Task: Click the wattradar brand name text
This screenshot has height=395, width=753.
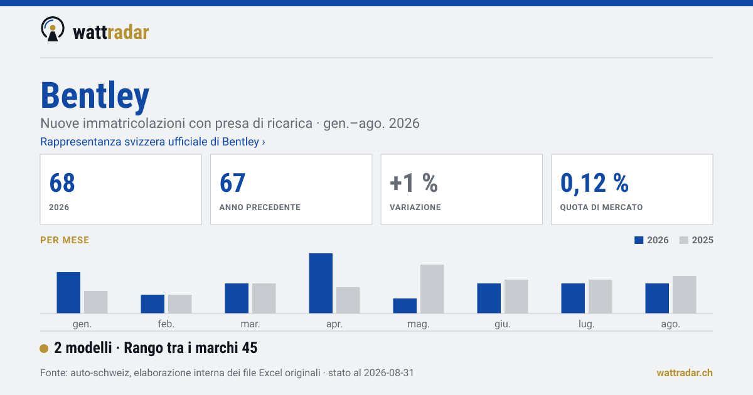Action: pos(111,32)
